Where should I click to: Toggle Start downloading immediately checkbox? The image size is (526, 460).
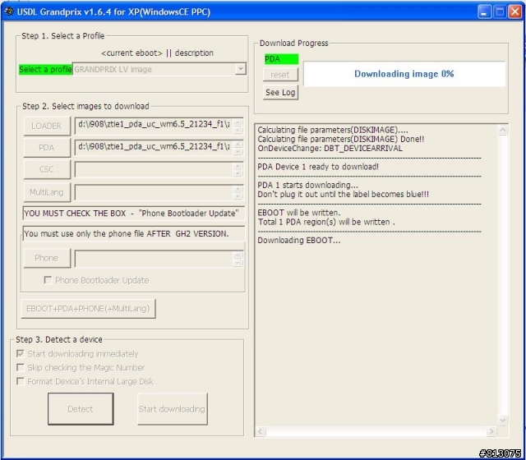point(20,354)
